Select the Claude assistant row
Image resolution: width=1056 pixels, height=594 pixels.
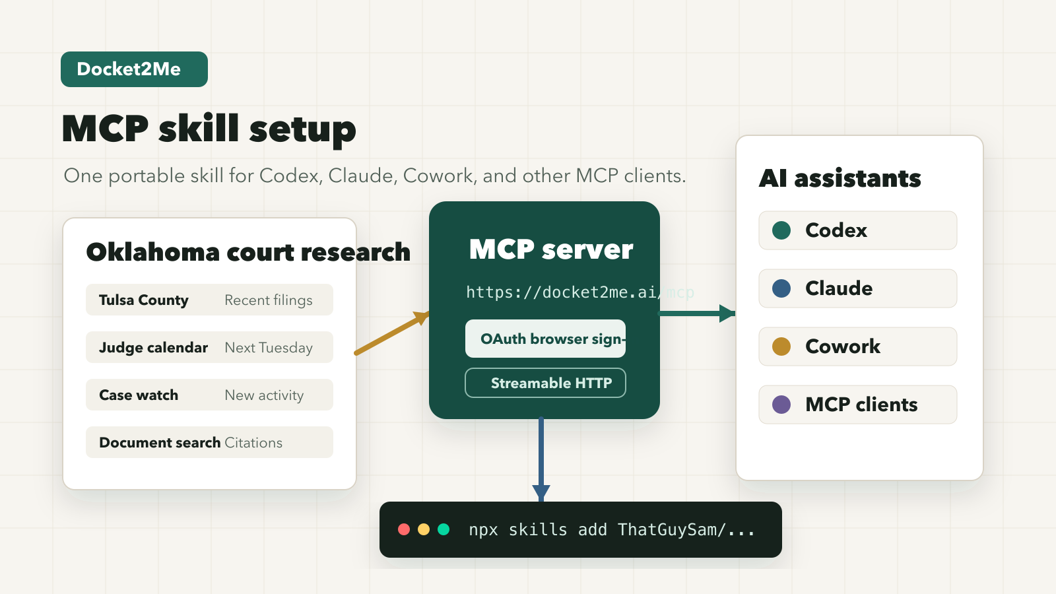(x=858, y=288)
